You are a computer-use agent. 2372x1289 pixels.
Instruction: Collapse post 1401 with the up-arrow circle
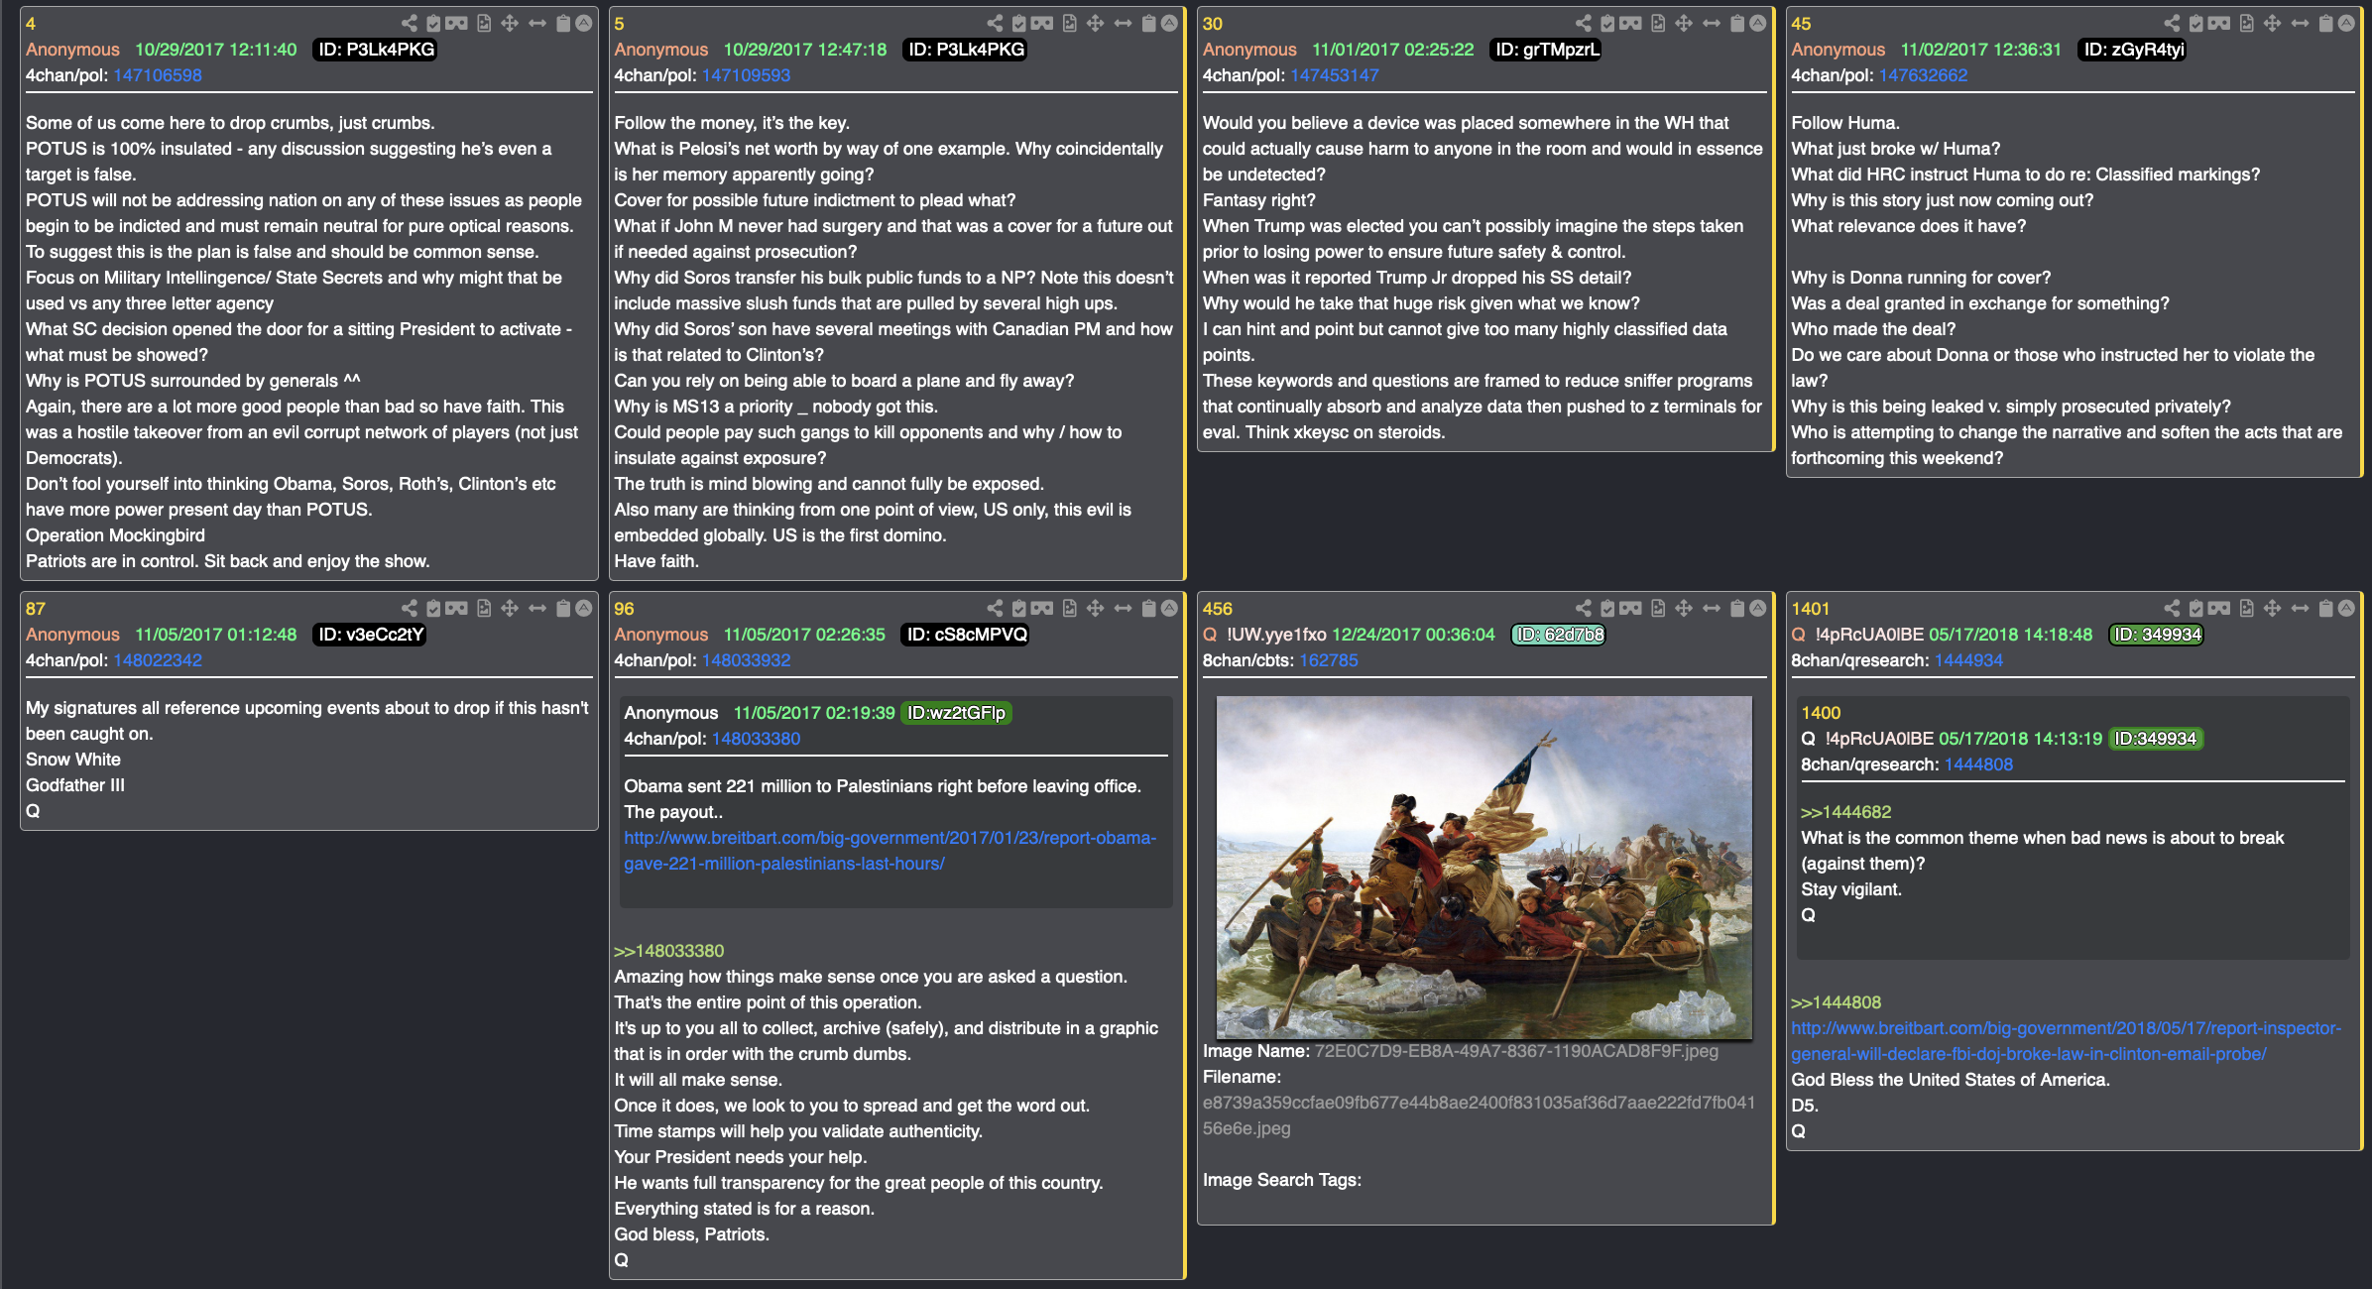[2346, 608]
